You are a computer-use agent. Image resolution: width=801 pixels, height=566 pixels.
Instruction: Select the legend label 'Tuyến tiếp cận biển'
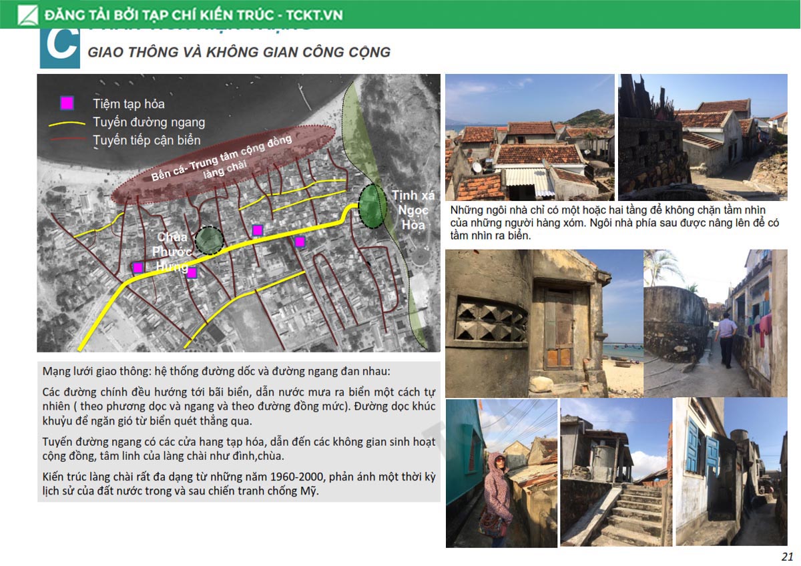(x=147, y=140)
